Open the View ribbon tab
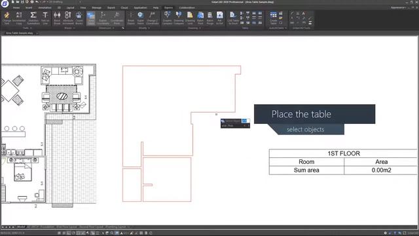 pyautogui.click(x=83, y=7)
